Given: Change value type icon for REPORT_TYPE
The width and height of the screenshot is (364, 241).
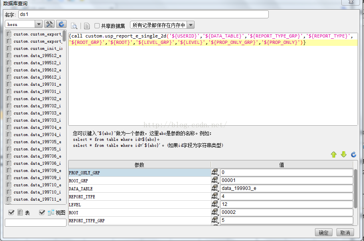Looking at the screenshot, I should pyautogui.click(x=215, y=196).
